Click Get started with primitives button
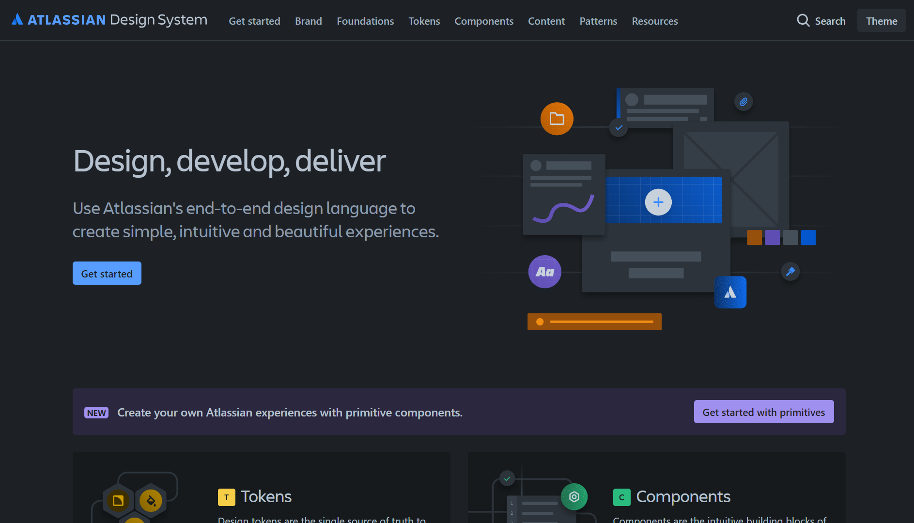 764,412
